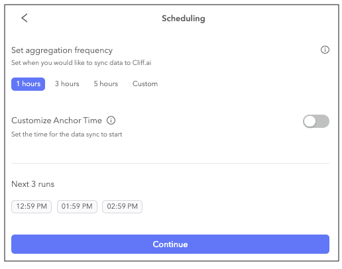Image resolution: width=342 pixels, height=269 pixels.
Task: Open info icon beside aggregation frequency
Action: [x=325, y=50]
